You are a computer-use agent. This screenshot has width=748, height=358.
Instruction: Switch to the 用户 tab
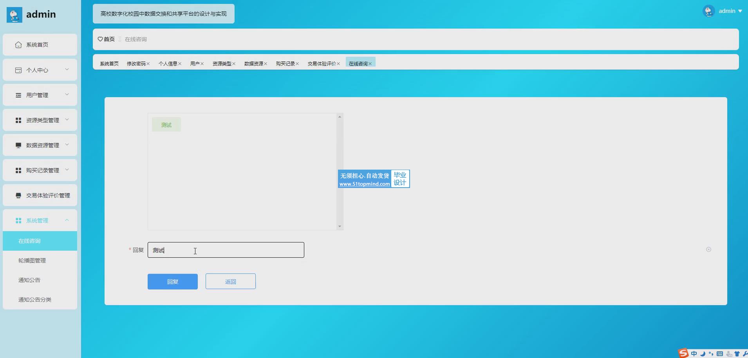195,64
